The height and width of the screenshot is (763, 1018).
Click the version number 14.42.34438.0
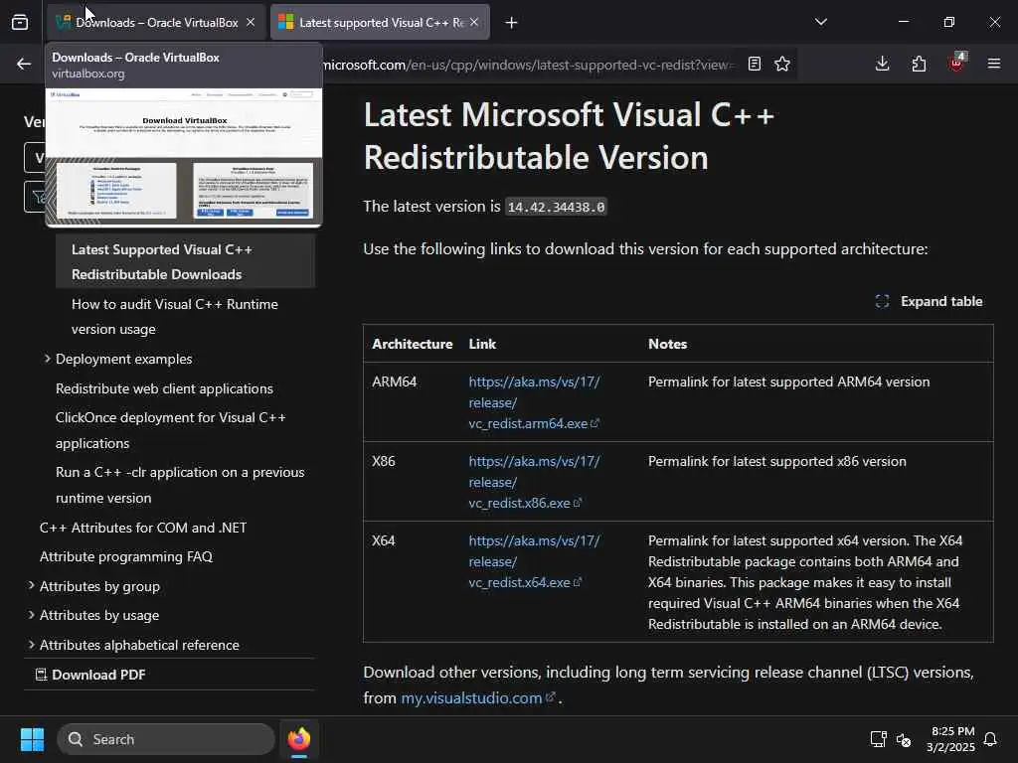[x=557, y=207]
